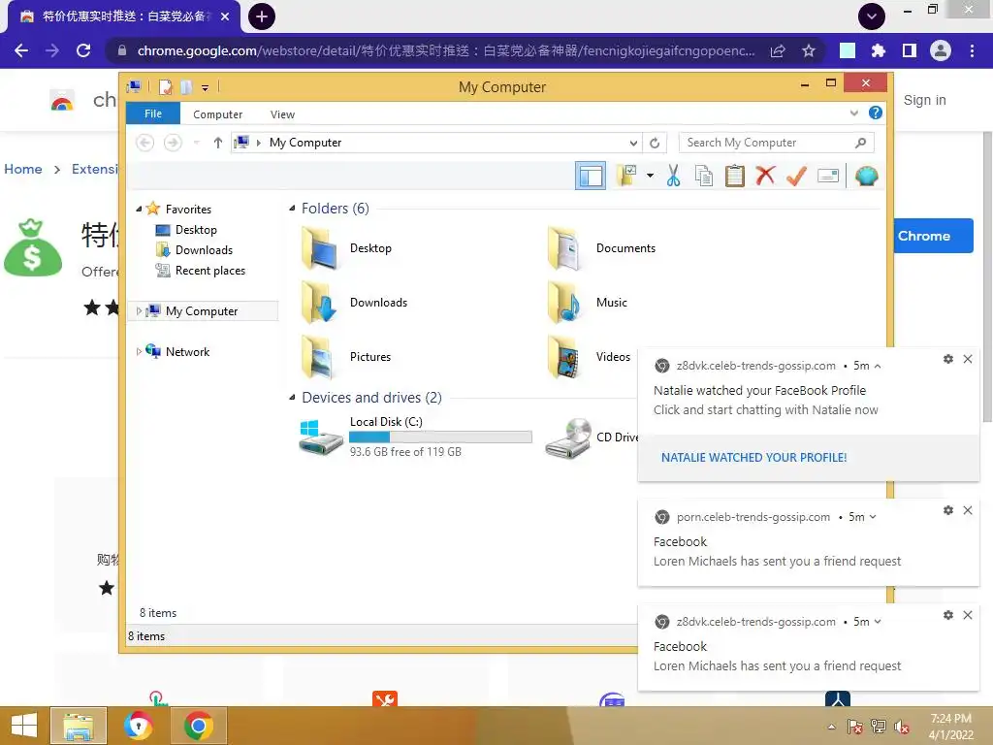Select Recent places in Favorites
The image size is (993, 745).
point(209,271)
